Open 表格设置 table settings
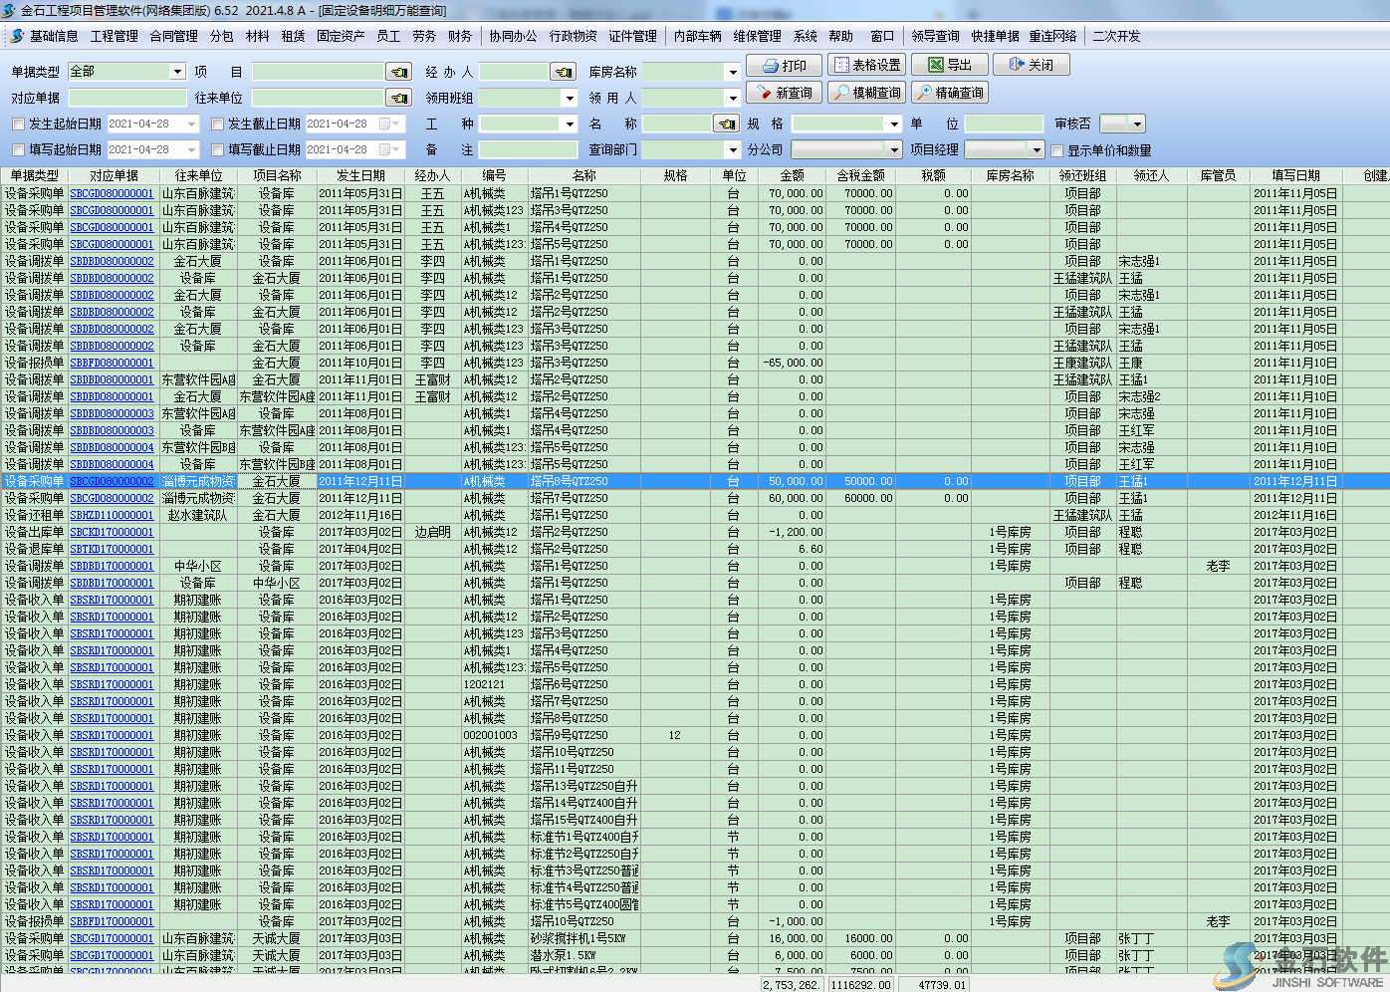1390x992 pixels. coord(866,66)
